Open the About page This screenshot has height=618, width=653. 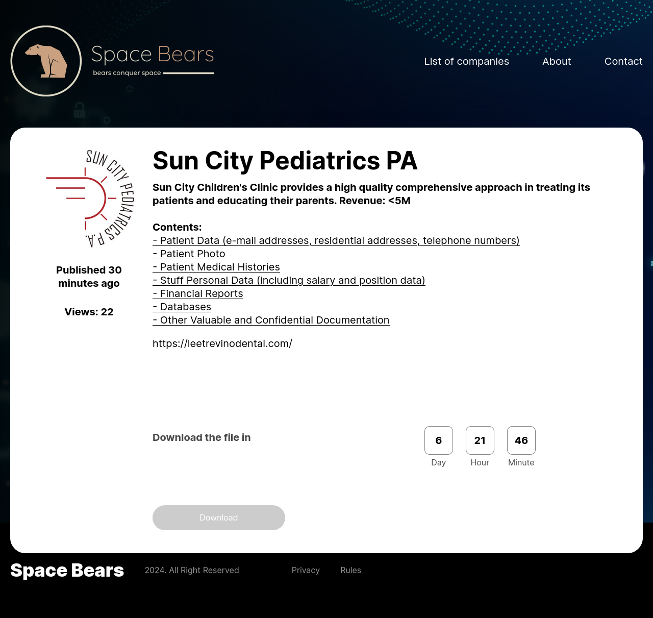(x=557, y=61)
